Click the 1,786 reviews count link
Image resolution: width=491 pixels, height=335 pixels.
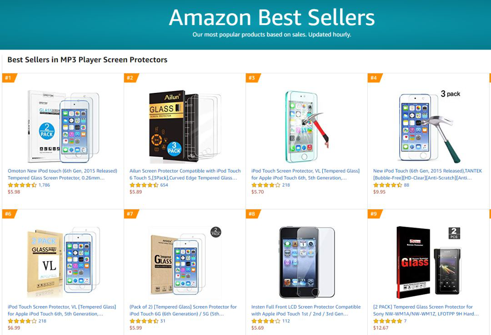pos(44,185)
